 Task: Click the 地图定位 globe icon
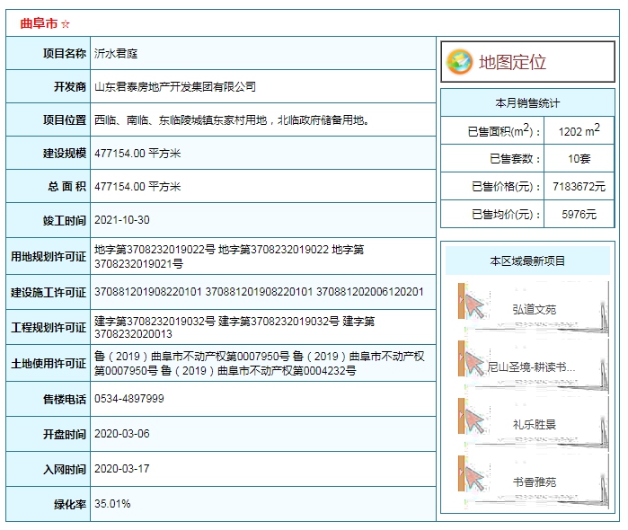(x=459, y=62)
